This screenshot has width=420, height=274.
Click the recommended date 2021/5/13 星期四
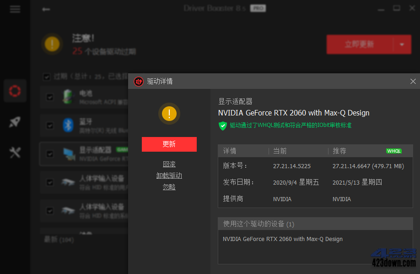pos(357,182)
